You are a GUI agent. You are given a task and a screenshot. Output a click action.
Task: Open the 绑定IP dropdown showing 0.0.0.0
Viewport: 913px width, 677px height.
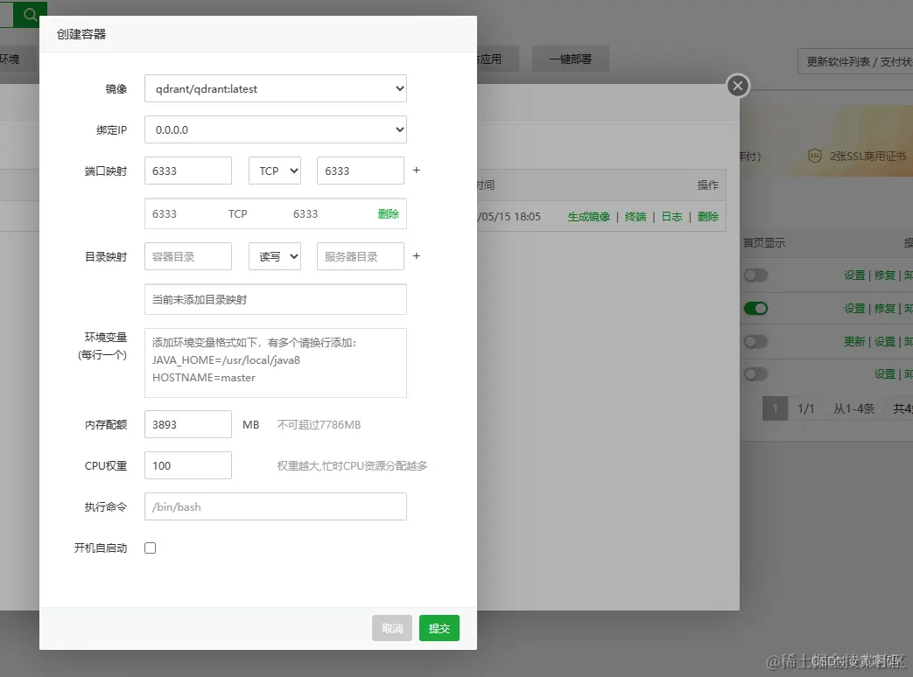275,129
